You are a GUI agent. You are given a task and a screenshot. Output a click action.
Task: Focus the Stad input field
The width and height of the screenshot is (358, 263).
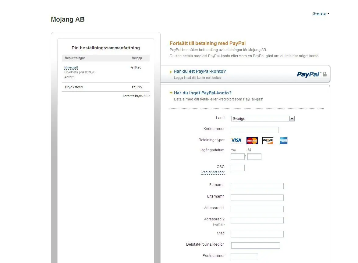257,234
